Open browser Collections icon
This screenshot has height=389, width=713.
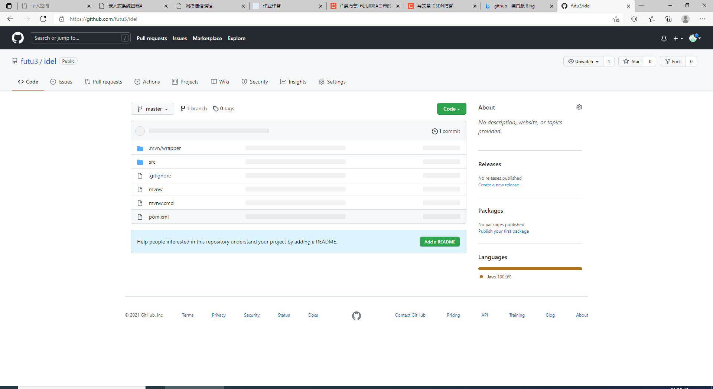[668, 19]
